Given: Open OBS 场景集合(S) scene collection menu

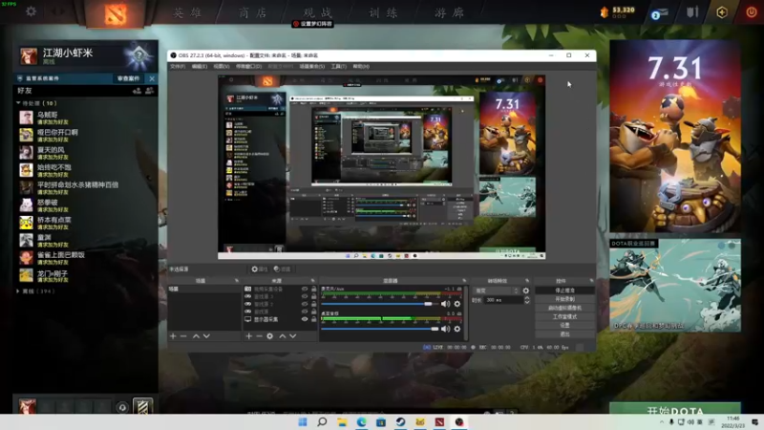Looking at the screenshot, I should [x=312, y=66].
